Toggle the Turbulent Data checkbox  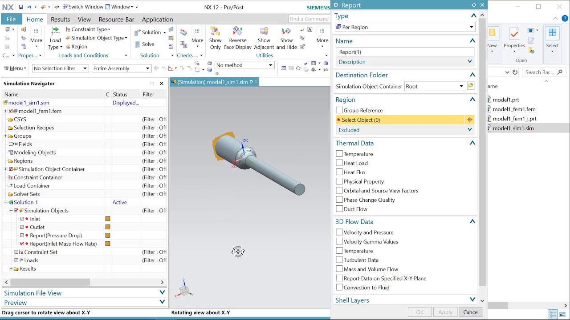click(339, 260)
